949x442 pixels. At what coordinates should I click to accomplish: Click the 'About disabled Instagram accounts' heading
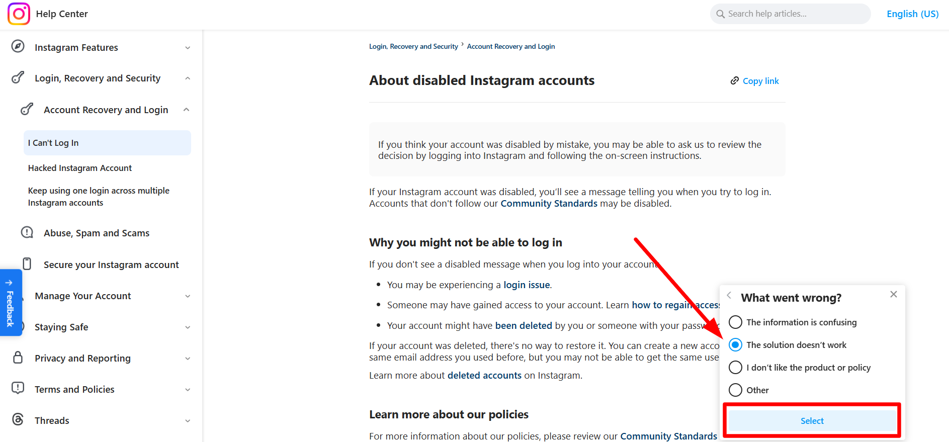click(482, 80)
